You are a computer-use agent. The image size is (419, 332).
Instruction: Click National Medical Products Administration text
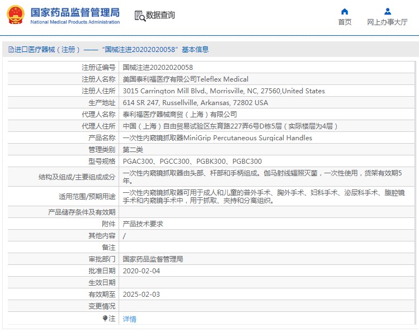coord(75,22)
